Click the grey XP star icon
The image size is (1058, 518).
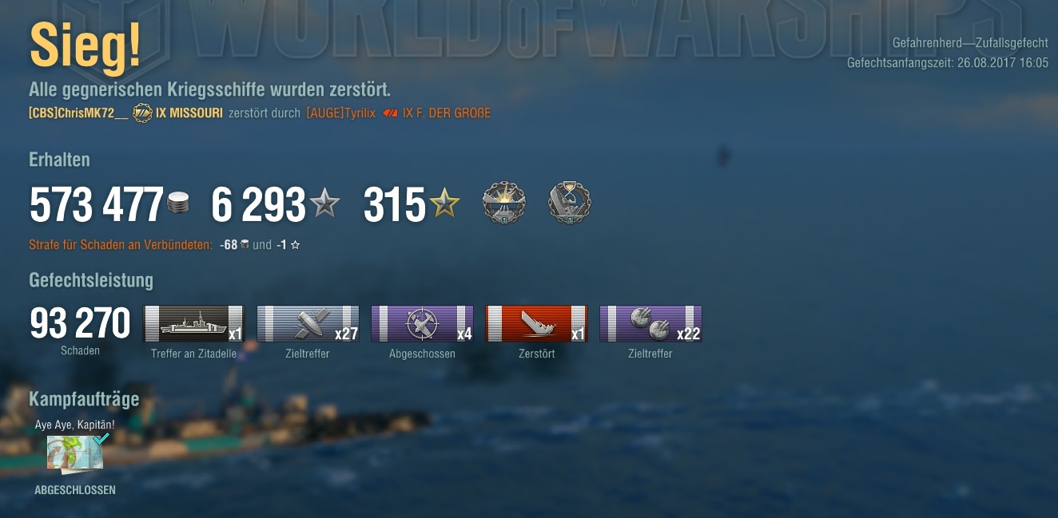[325, 204]
